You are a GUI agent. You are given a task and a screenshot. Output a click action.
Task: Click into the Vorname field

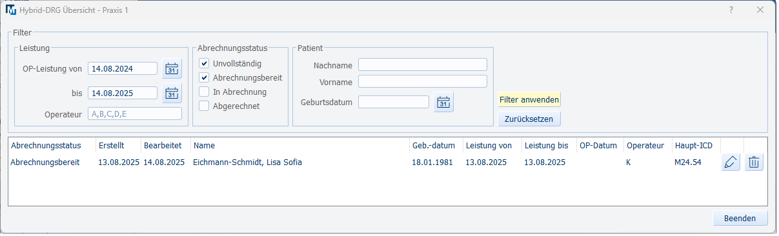pos(423,81)
